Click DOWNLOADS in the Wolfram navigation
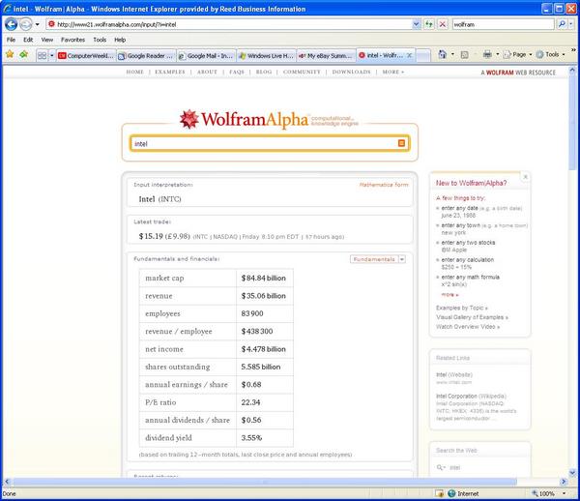 click(x=351, y=72)
